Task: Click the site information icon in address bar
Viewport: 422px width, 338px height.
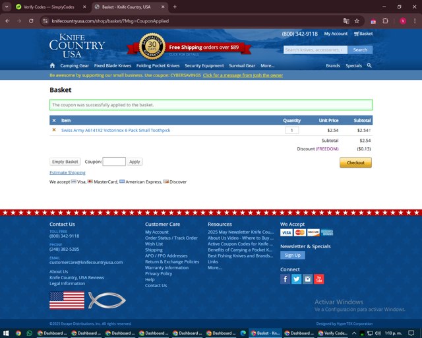Action: click(x=45, y=21)
